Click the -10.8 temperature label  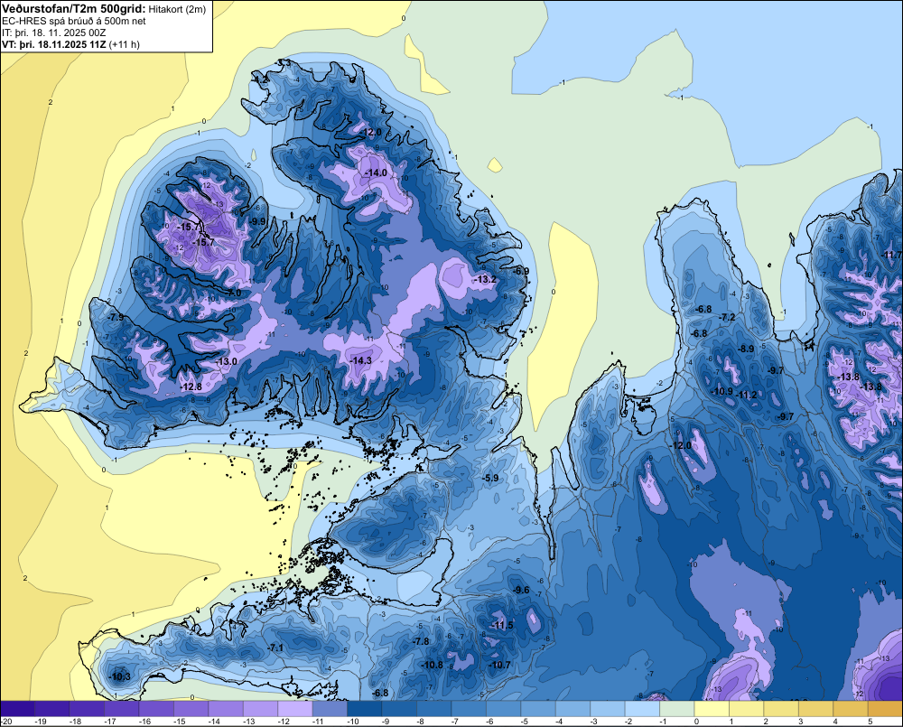432,665
